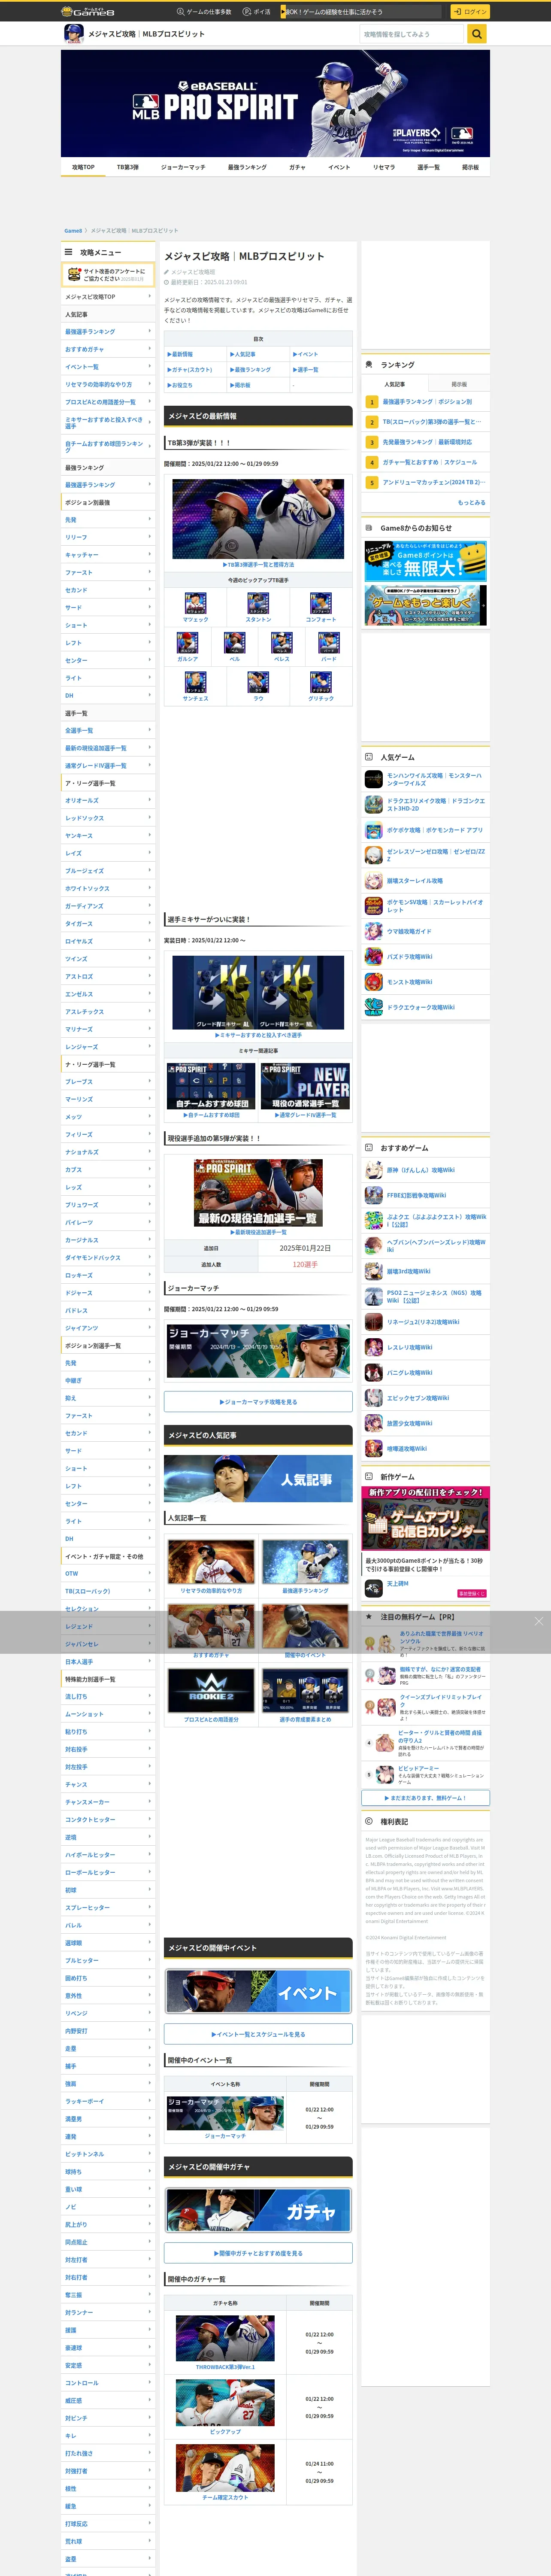The image size is (551, 2576).
Task: Expand the レッドソックス sidebar row arrow
Action: point(150,818)
